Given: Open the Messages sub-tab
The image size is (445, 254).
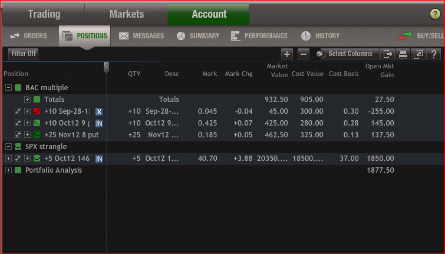Looking at the screenshot, I should [141, 36].
